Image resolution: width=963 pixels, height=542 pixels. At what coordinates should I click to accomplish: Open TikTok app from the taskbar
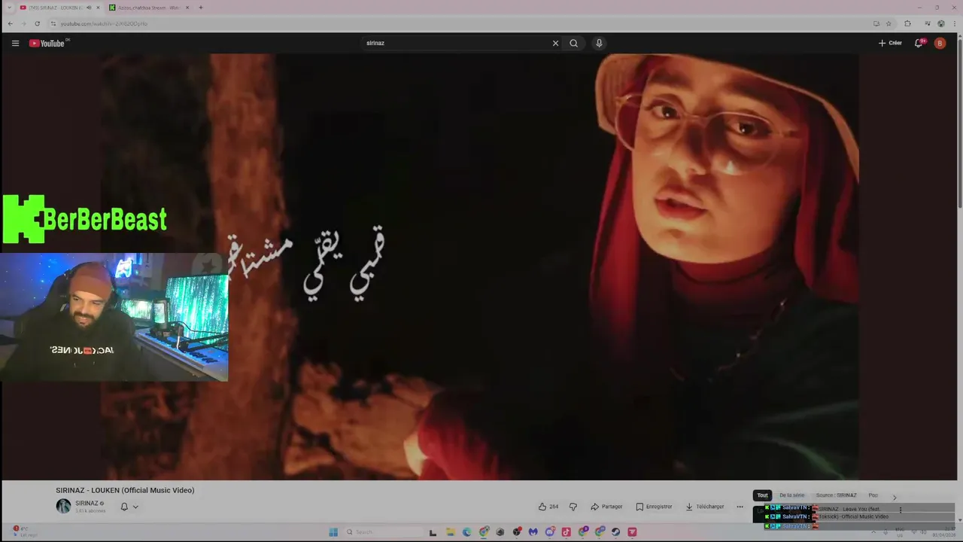click(x=566, y=532)
